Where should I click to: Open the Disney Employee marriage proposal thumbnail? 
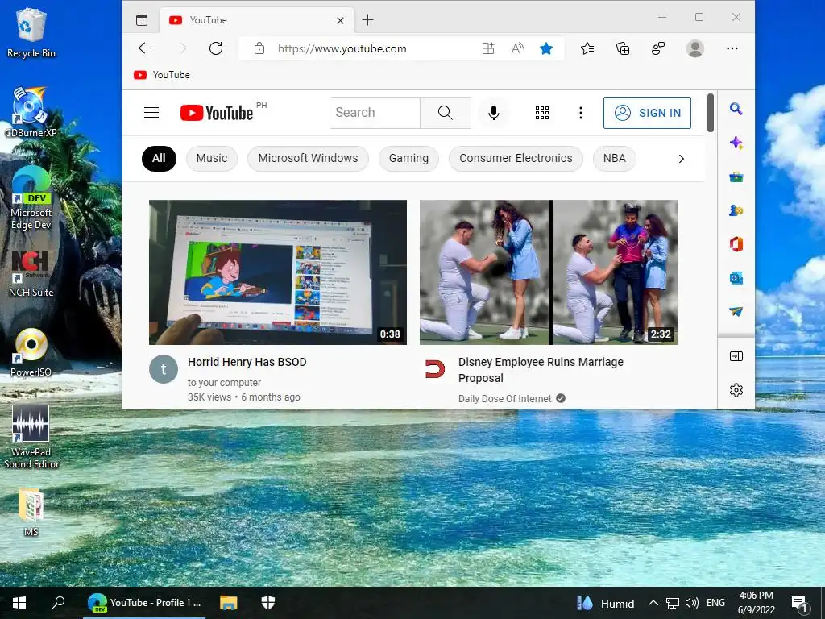(548, 272)
